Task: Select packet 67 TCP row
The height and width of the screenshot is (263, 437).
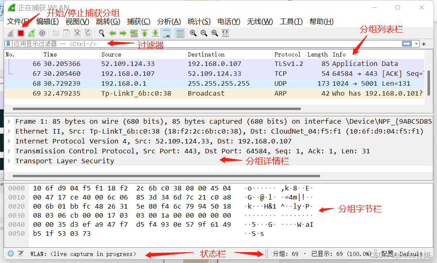Action: tap(214, 74)
